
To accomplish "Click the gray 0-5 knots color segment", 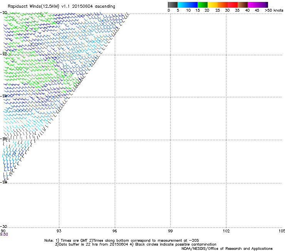I will 173,5.
